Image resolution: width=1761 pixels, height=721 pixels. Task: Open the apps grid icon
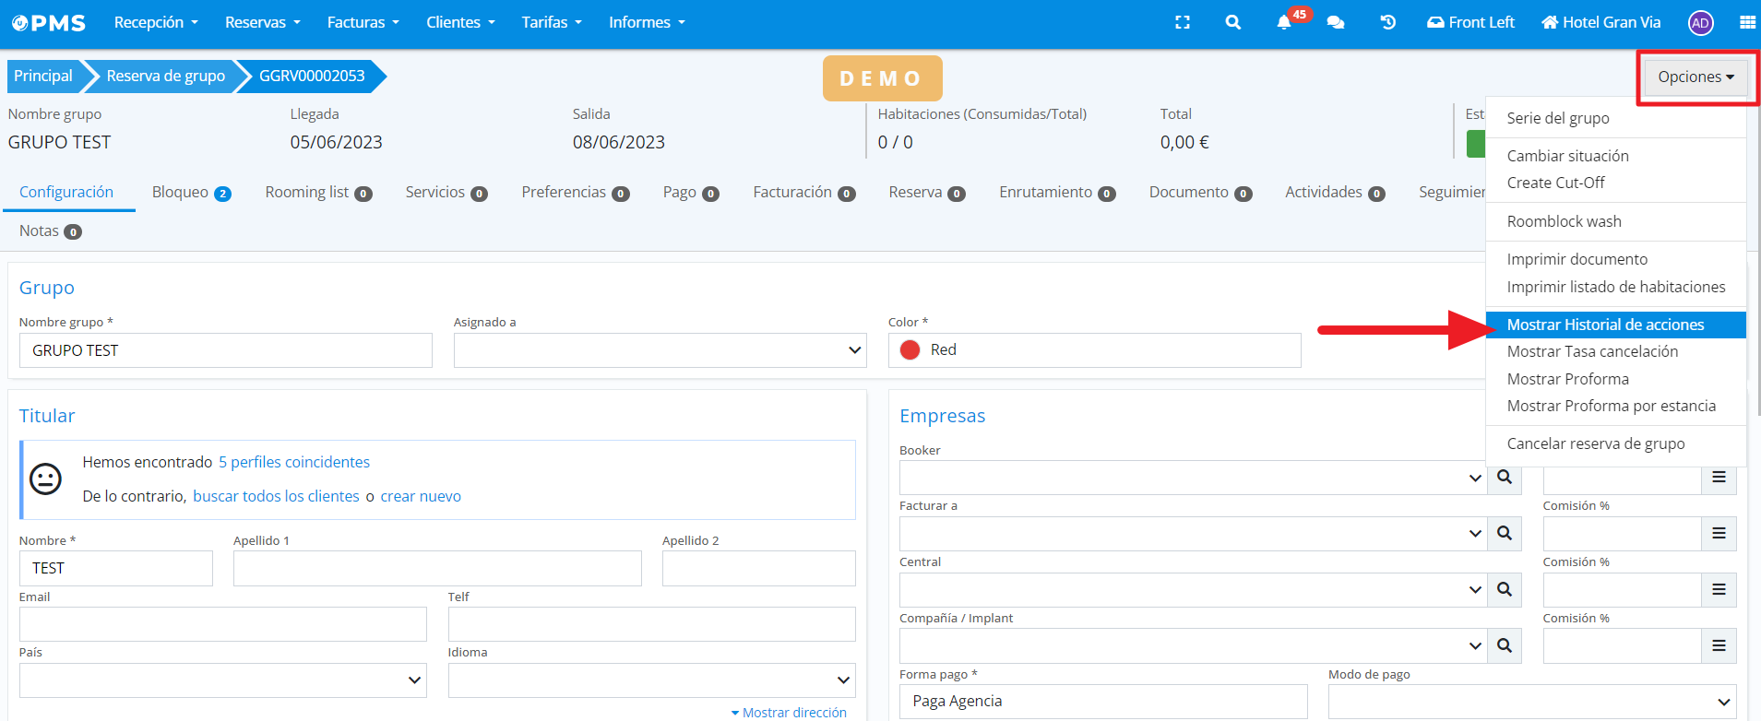coord(1747,22)
